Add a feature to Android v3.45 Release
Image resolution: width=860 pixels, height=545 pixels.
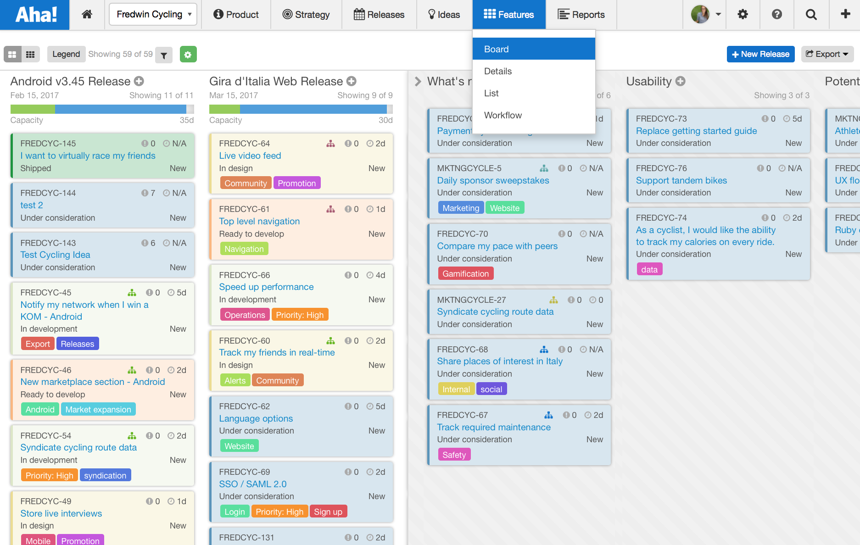(x=139, y=81)
